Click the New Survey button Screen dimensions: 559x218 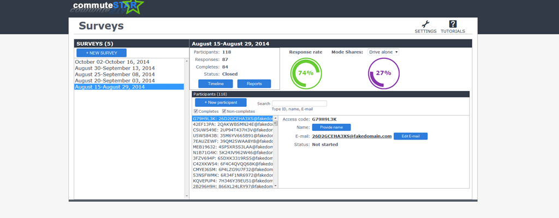(x=102, y=53)
